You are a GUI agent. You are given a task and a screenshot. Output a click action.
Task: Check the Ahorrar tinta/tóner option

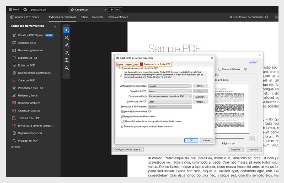coord(220,69)
